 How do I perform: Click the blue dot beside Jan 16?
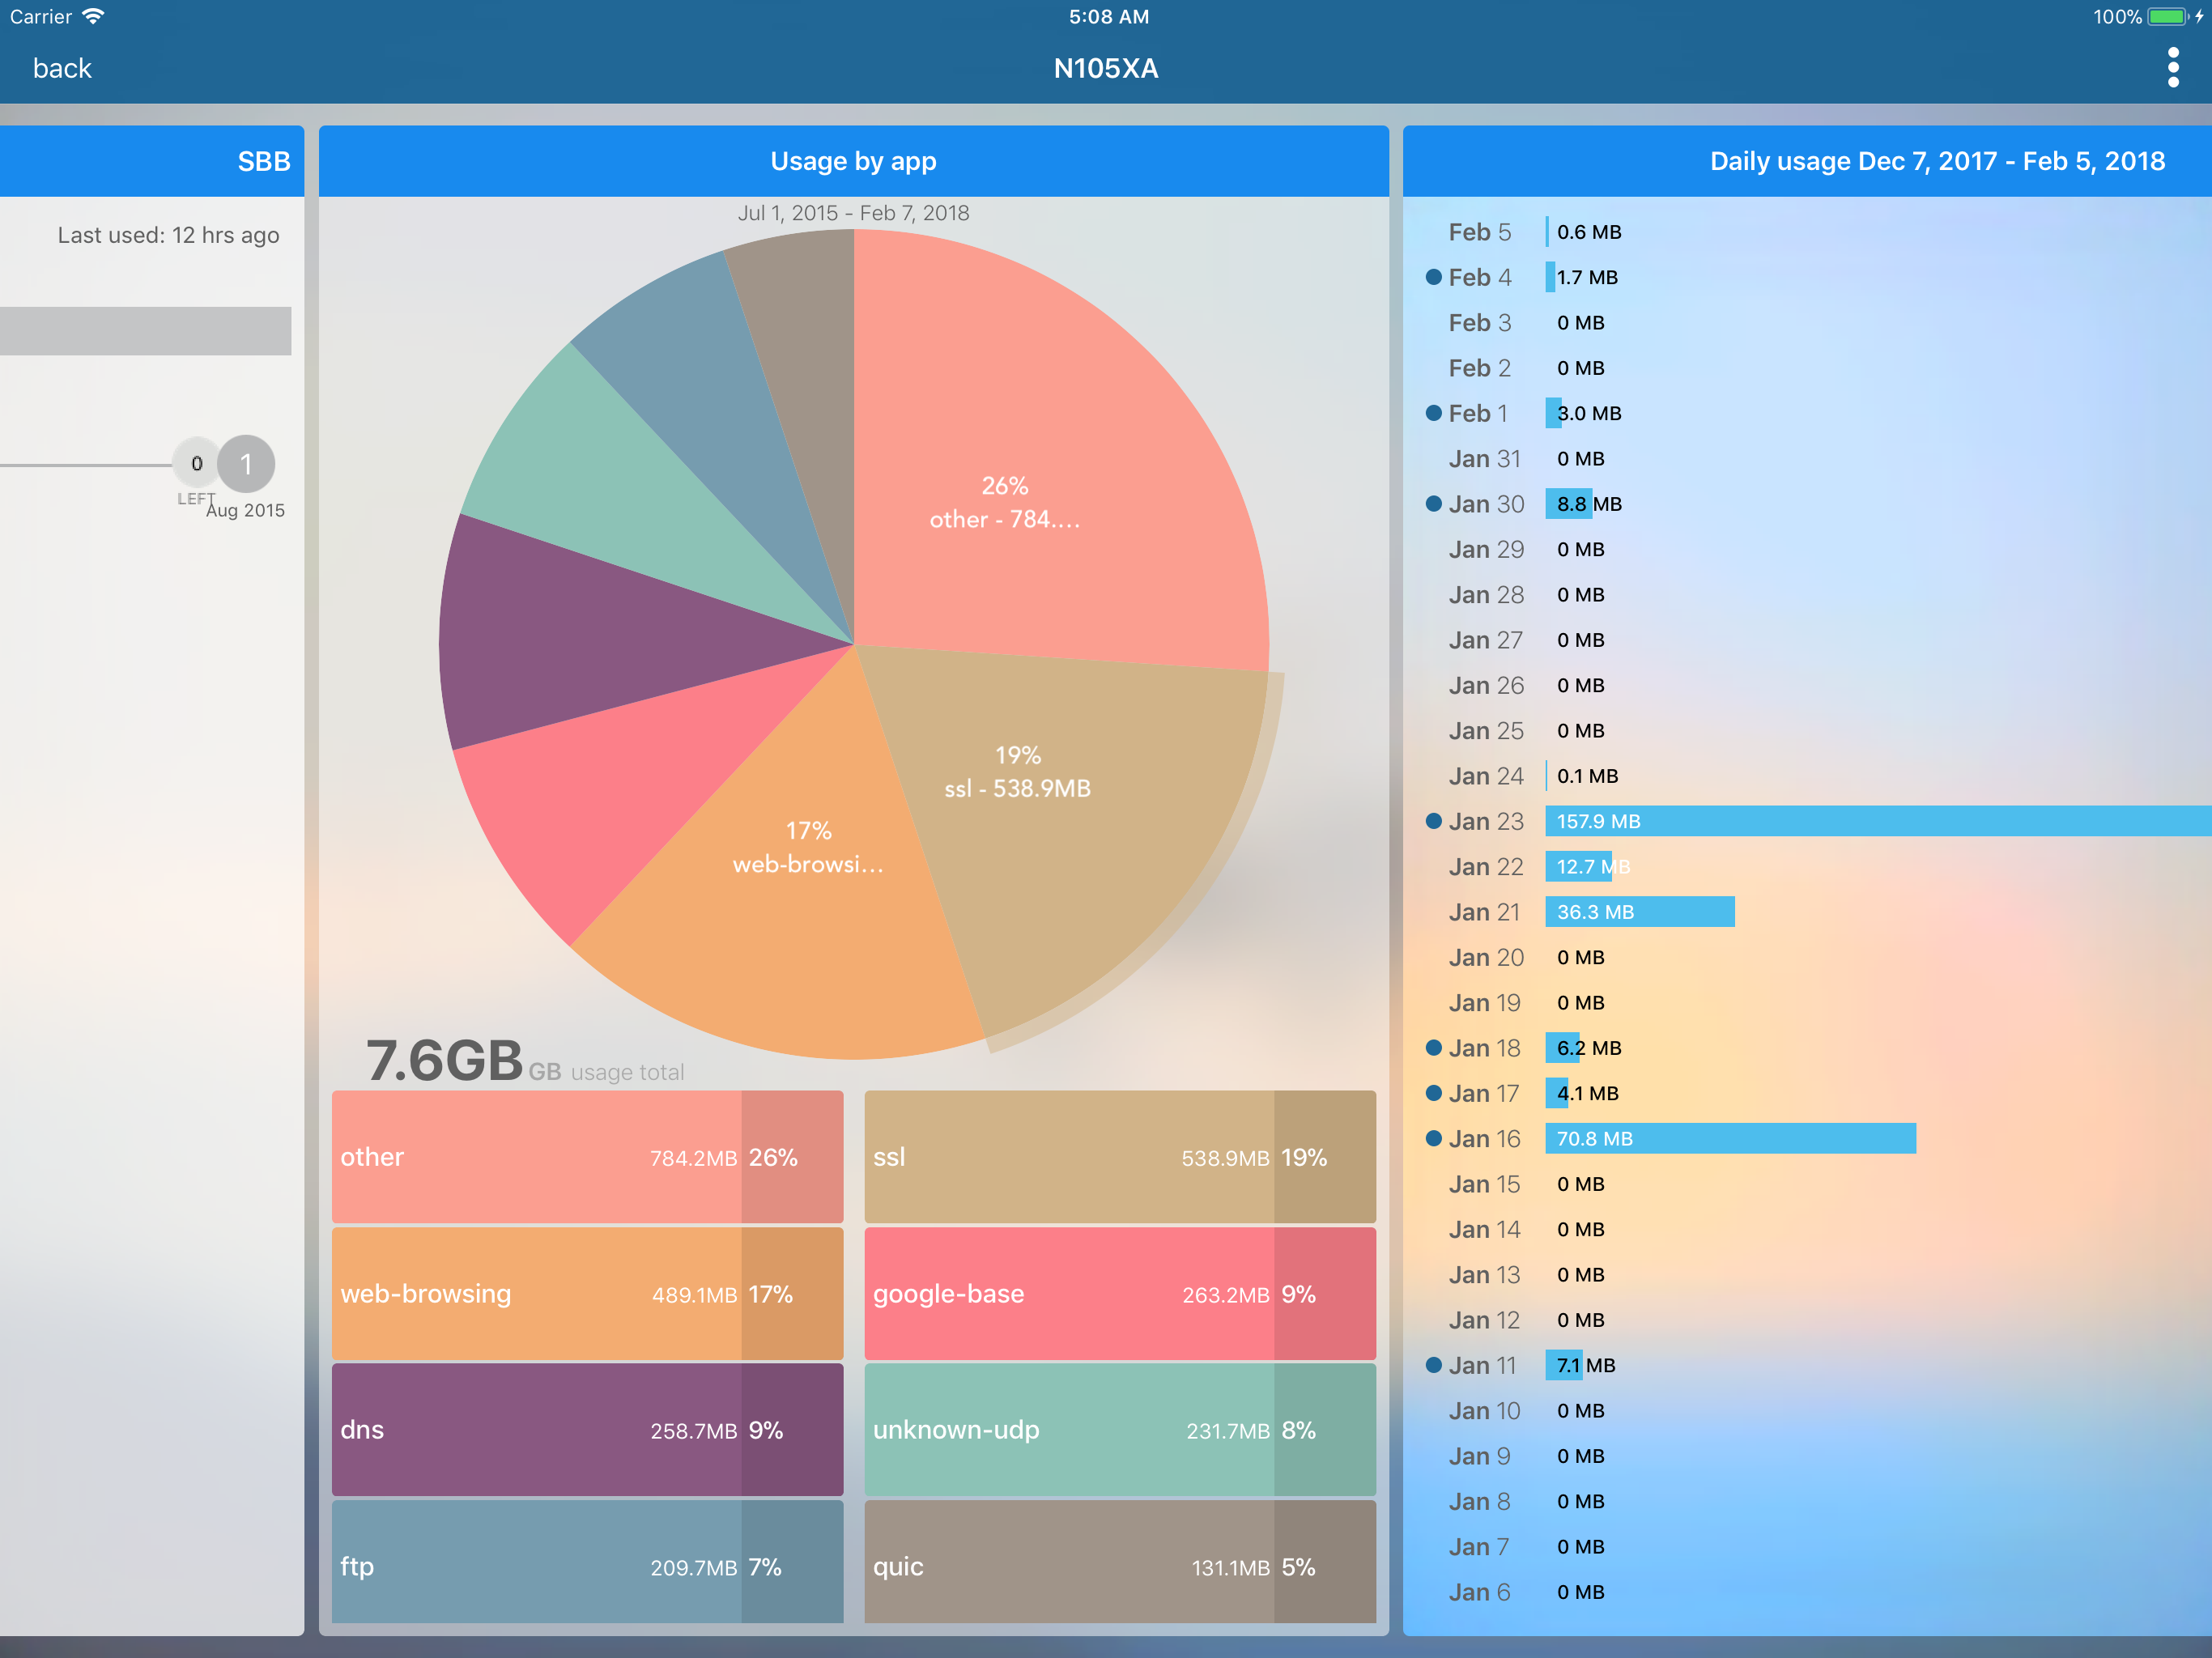coord(1433,1138)
